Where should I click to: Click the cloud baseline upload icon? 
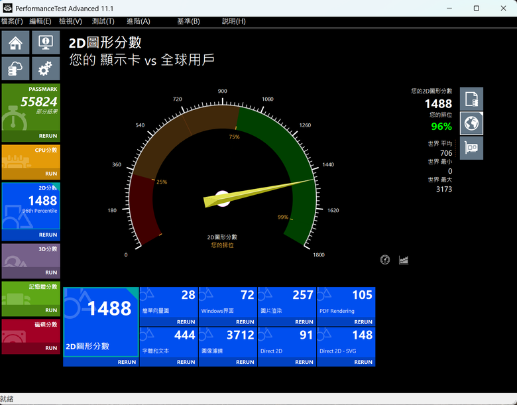click(15, 68)
